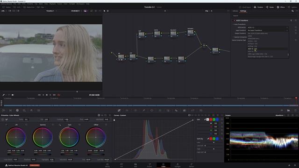The image size is (299, 168).
Task: Toggle the Effects panel
Action: coord(281,7)
